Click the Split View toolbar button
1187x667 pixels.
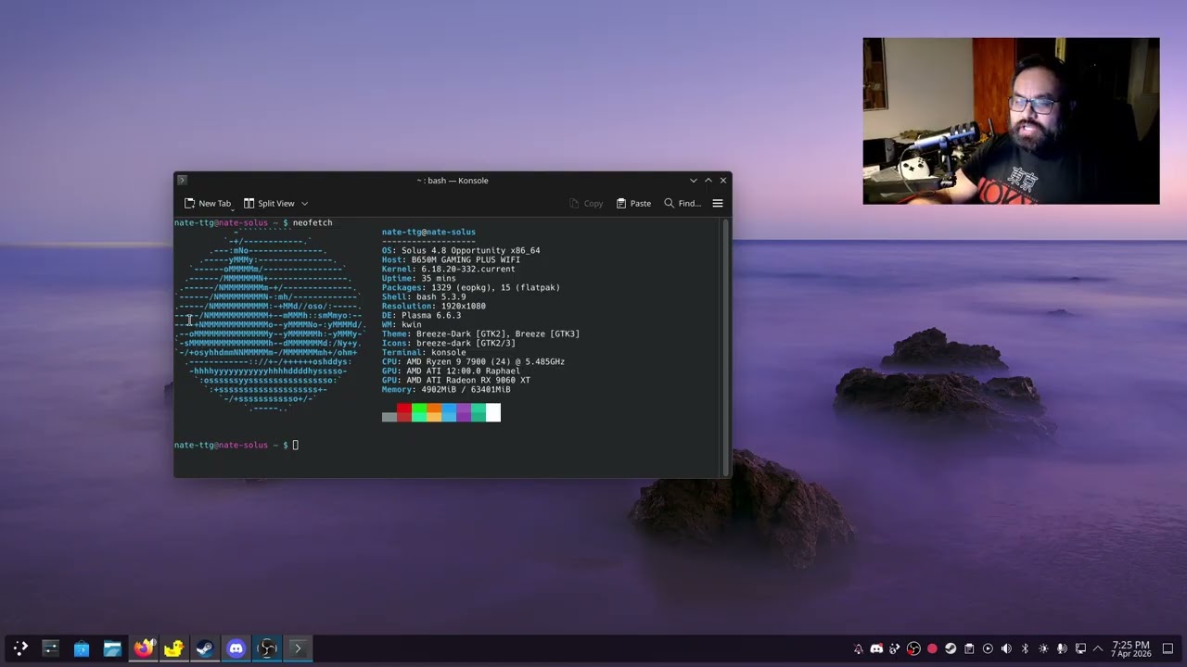pos(269,203)
